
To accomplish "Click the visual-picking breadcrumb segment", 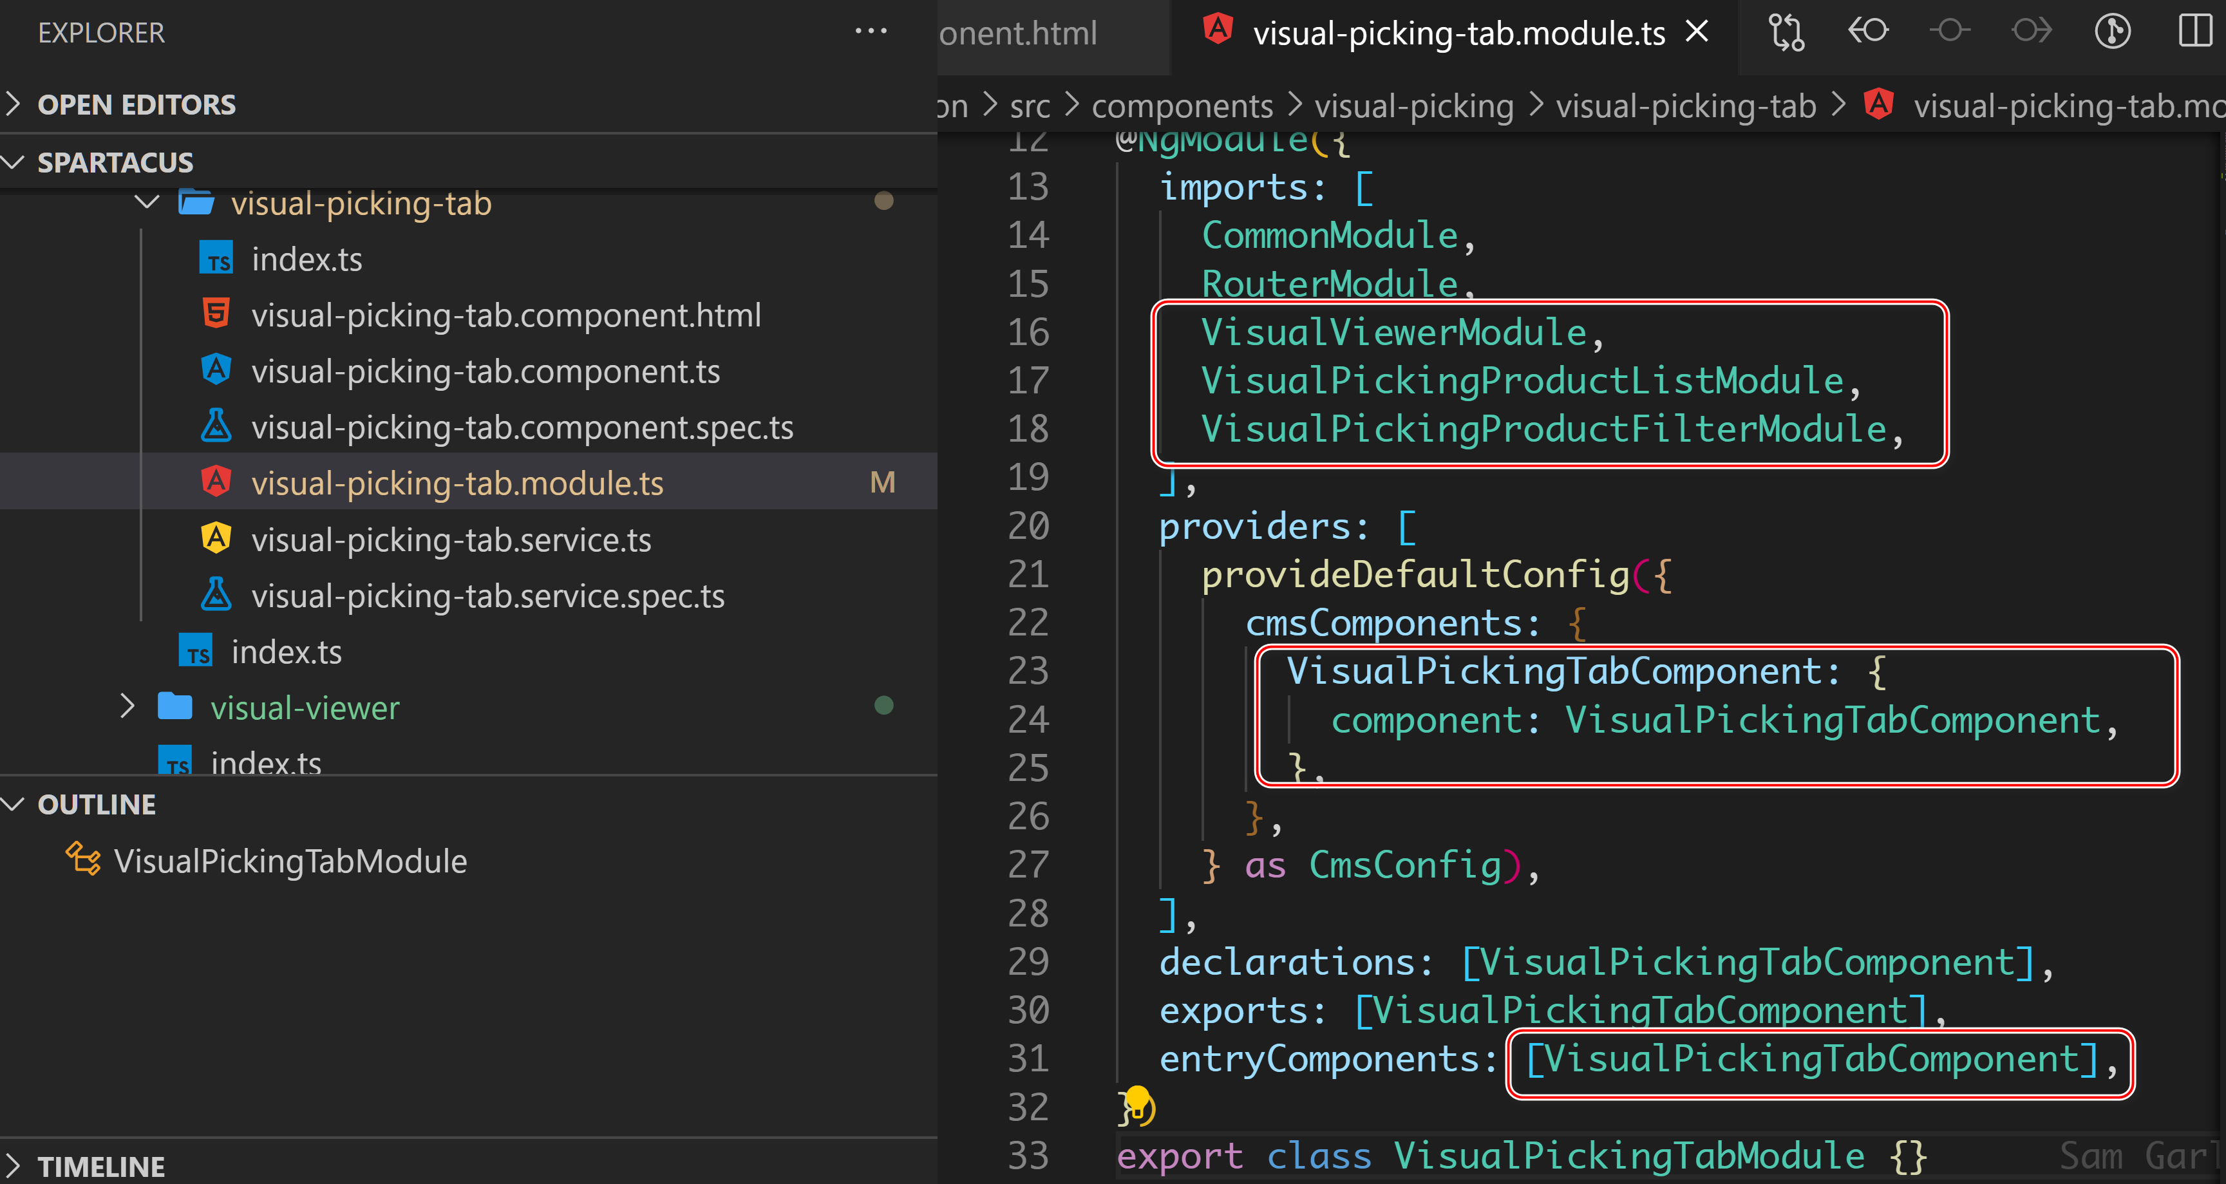I will [x=1414, y=106].
